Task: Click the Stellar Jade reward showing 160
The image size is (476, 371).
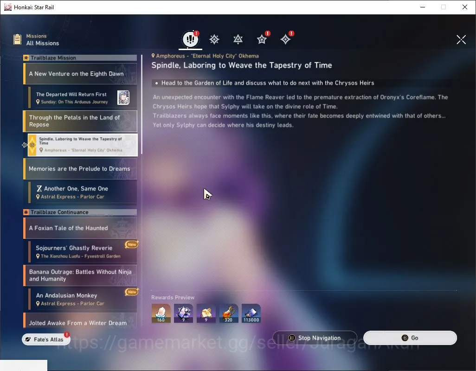Action: coord(161,313)
